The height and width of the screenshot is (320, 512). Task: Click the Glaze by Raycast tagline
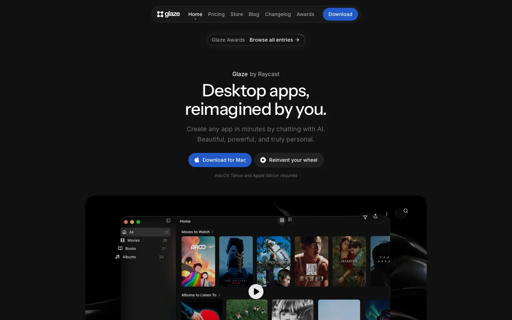click(256, 74)
